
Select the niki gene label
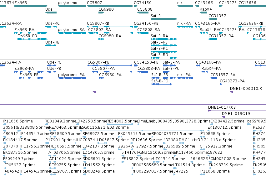(x=180, y=3)
